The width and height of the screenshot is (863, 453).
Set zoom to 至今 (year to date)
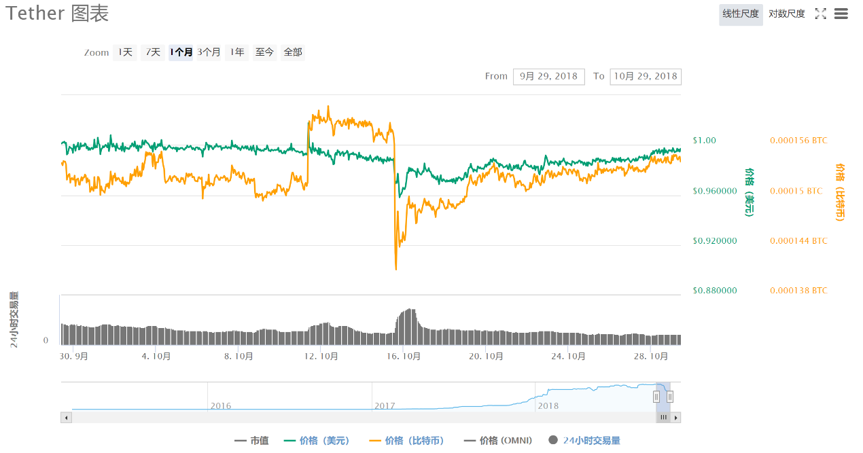tap(265, 52)
